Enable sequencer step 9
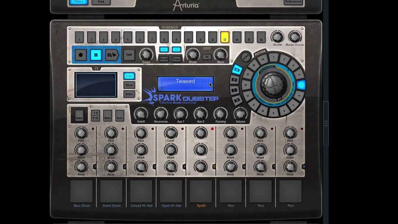The width and height of the screenshot is (398, 224). (x=176, y=37)
